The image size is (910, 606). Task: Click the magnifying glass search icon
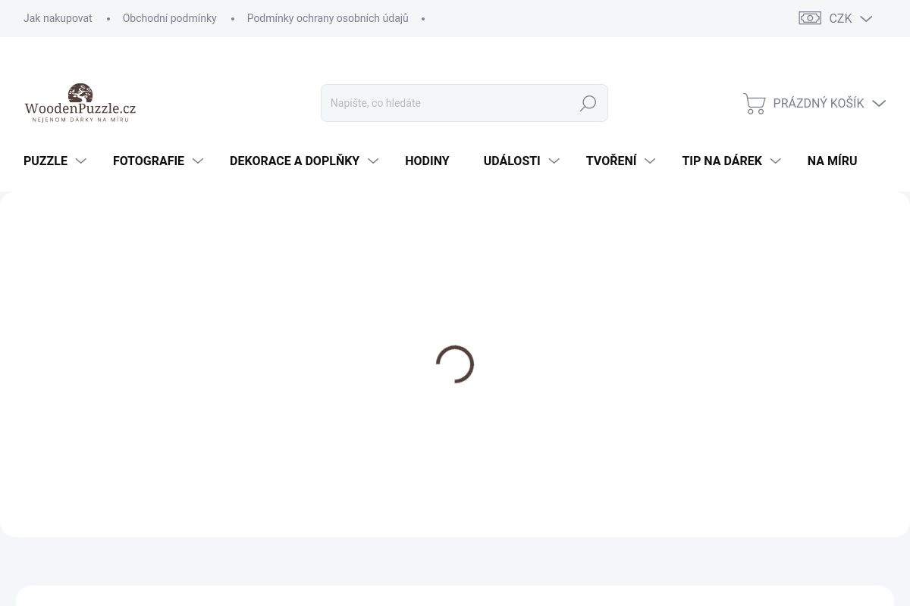pos(588,103)
